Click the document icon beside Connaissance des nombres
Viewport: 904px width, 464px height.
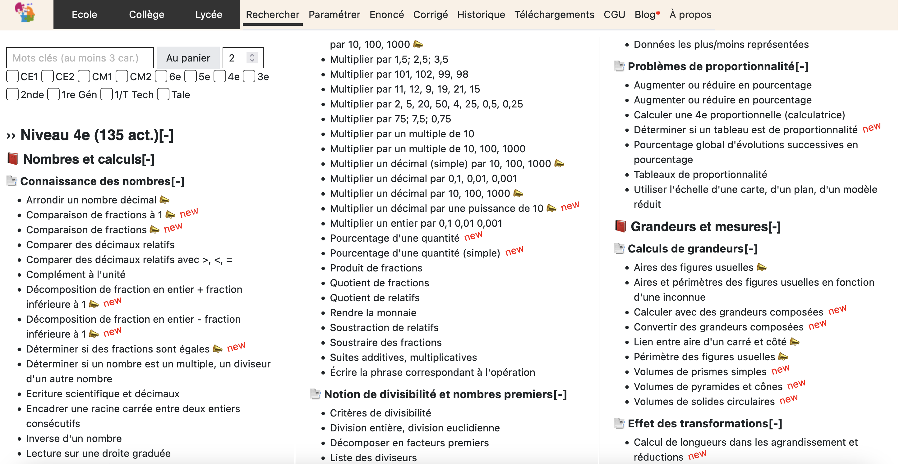point(12,181)
